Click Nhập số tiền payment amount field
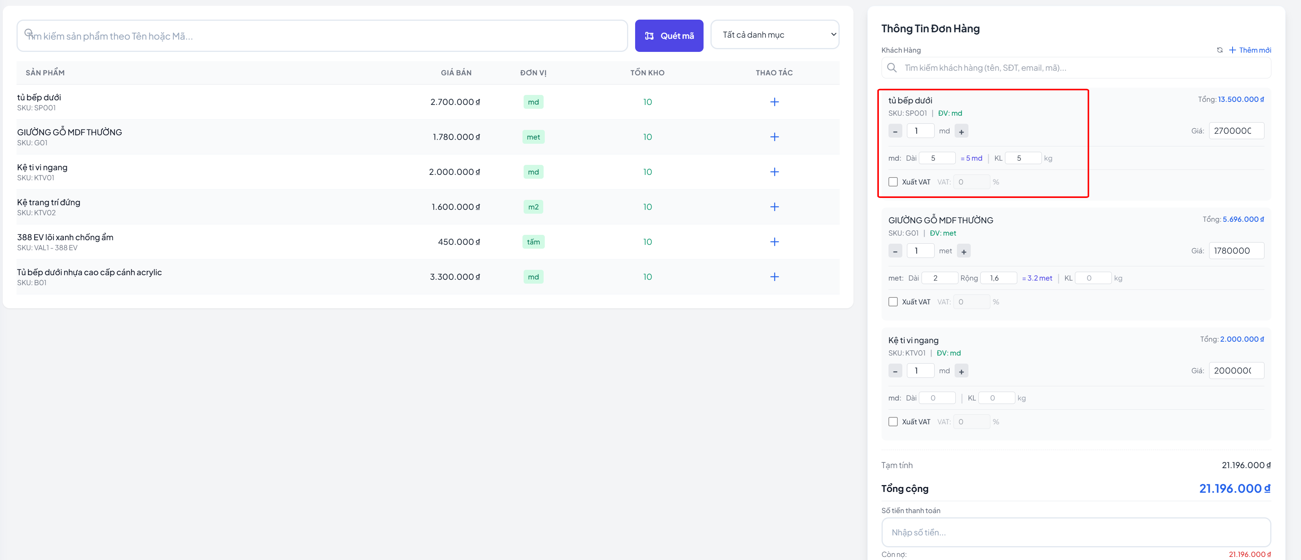Image resolution: width=1301 pixels, height=560 pixels. click(1076, 532)
